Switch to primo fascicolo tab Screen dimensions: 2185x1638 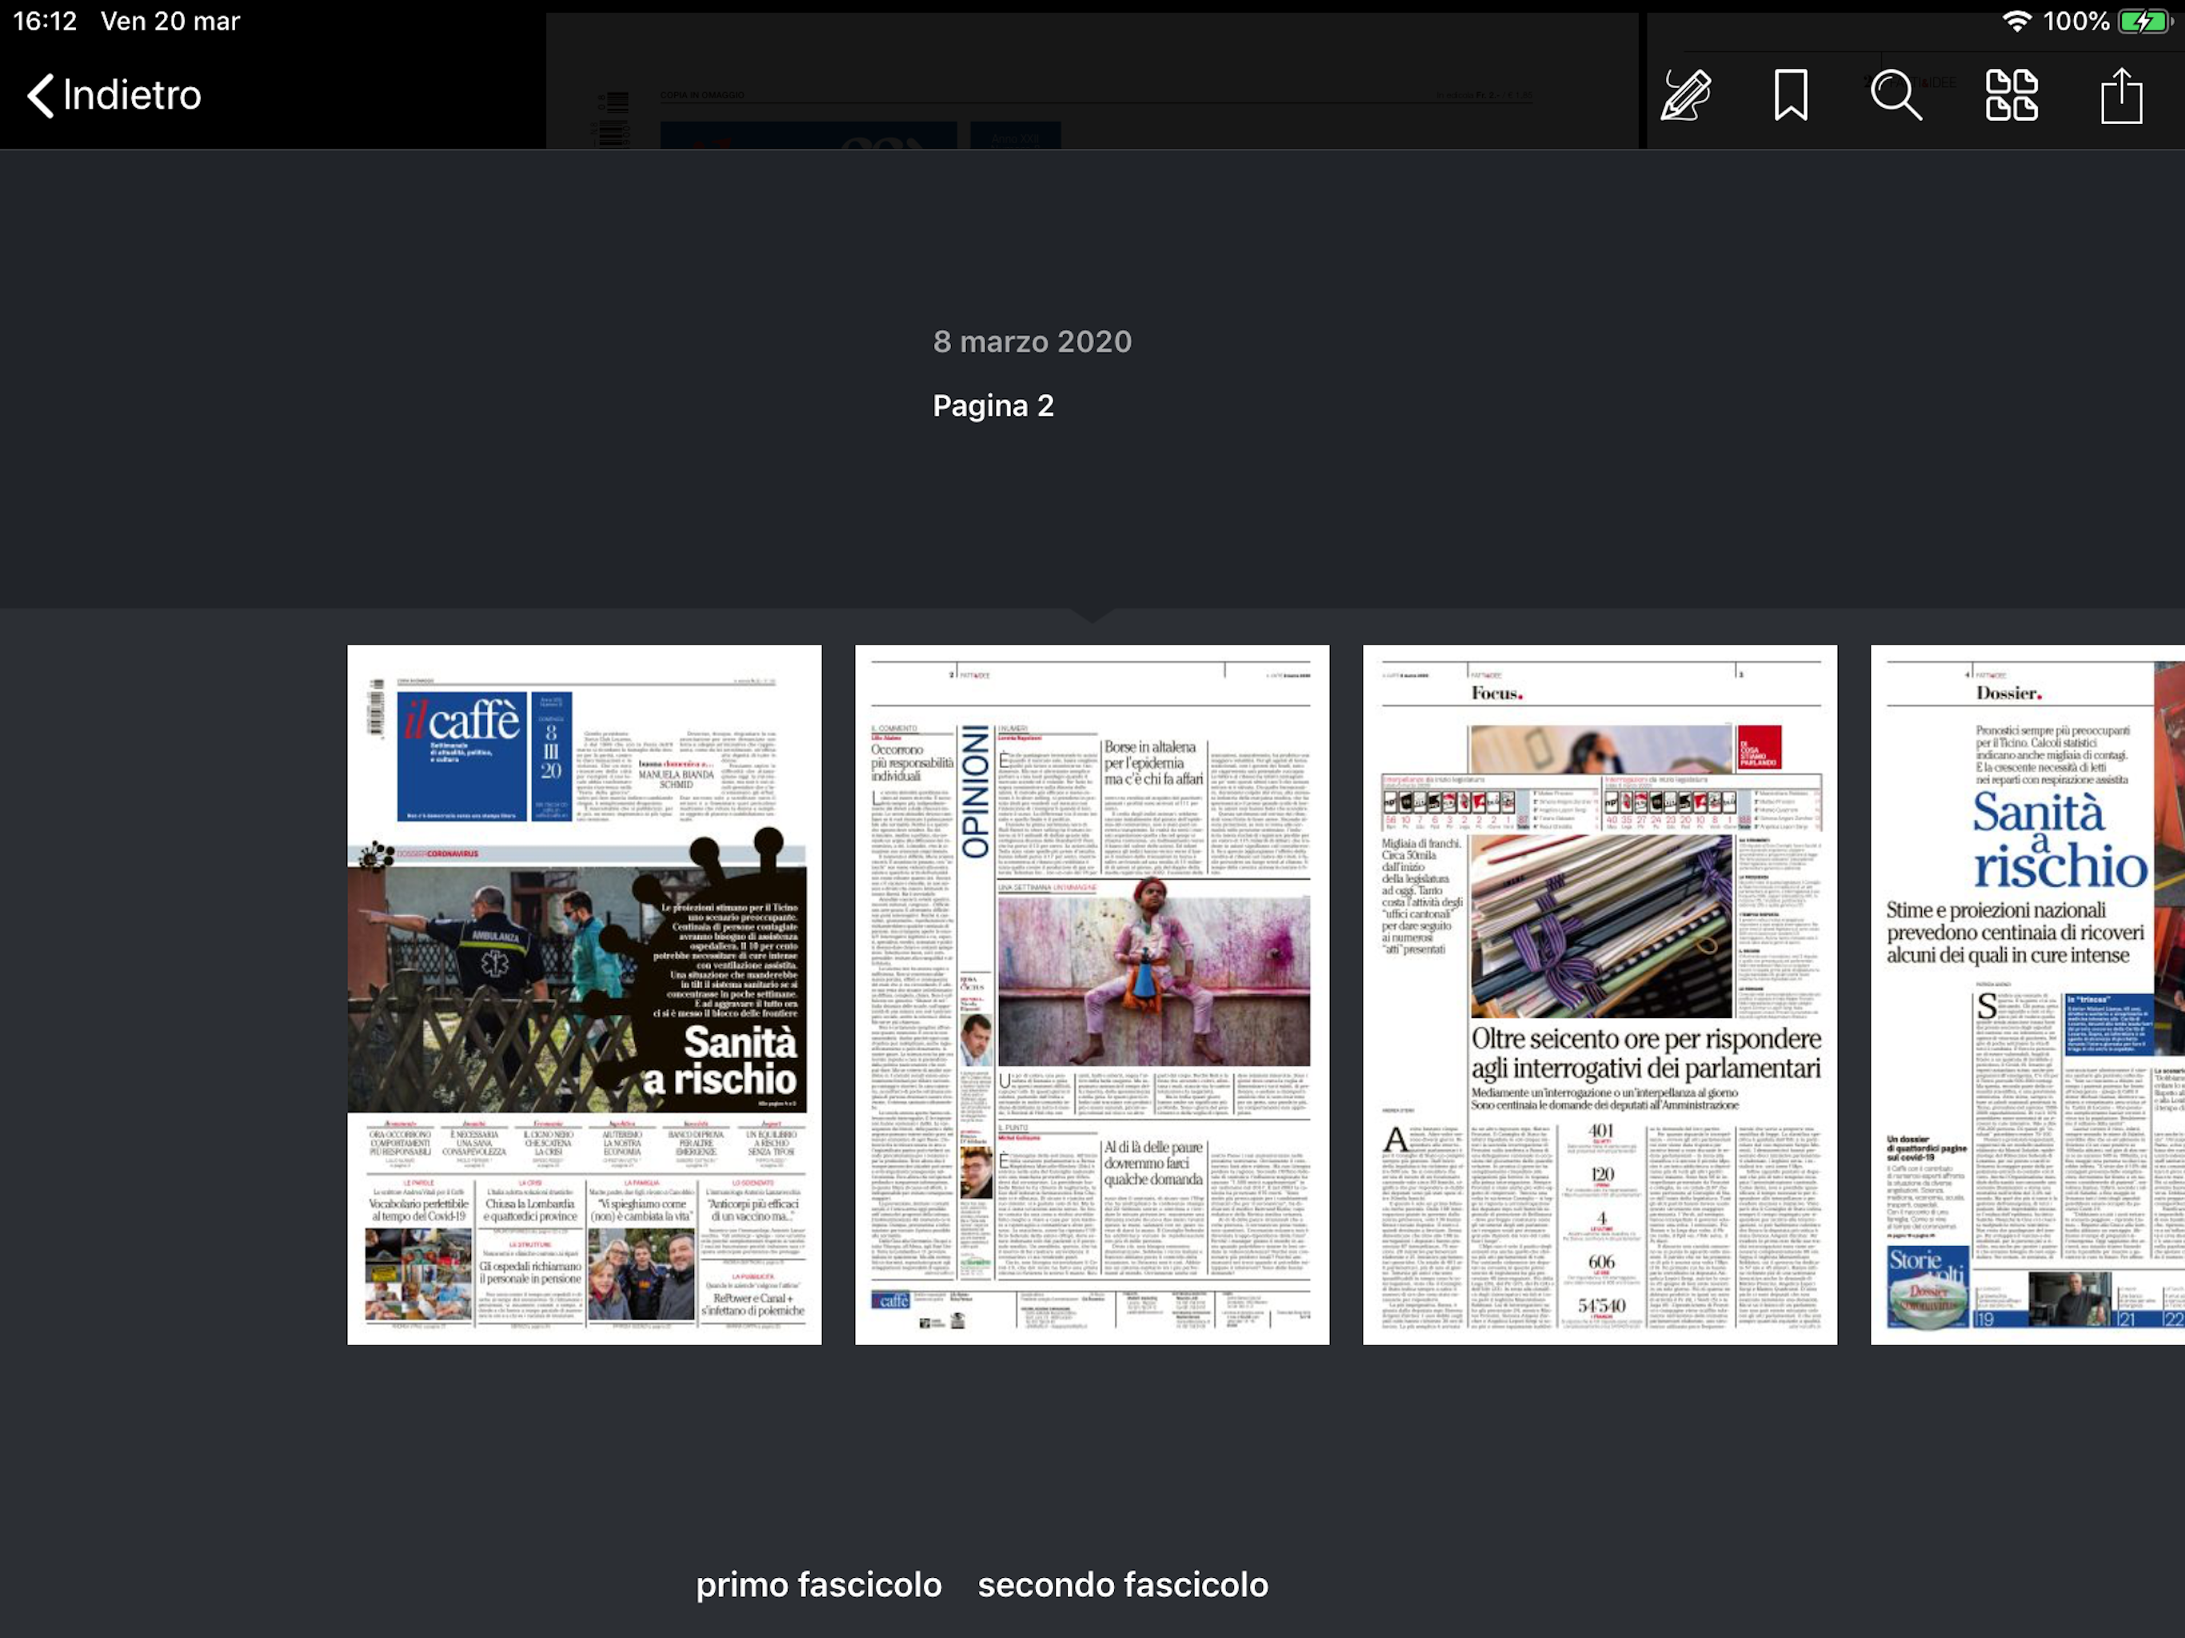(x=818, y=1584)
